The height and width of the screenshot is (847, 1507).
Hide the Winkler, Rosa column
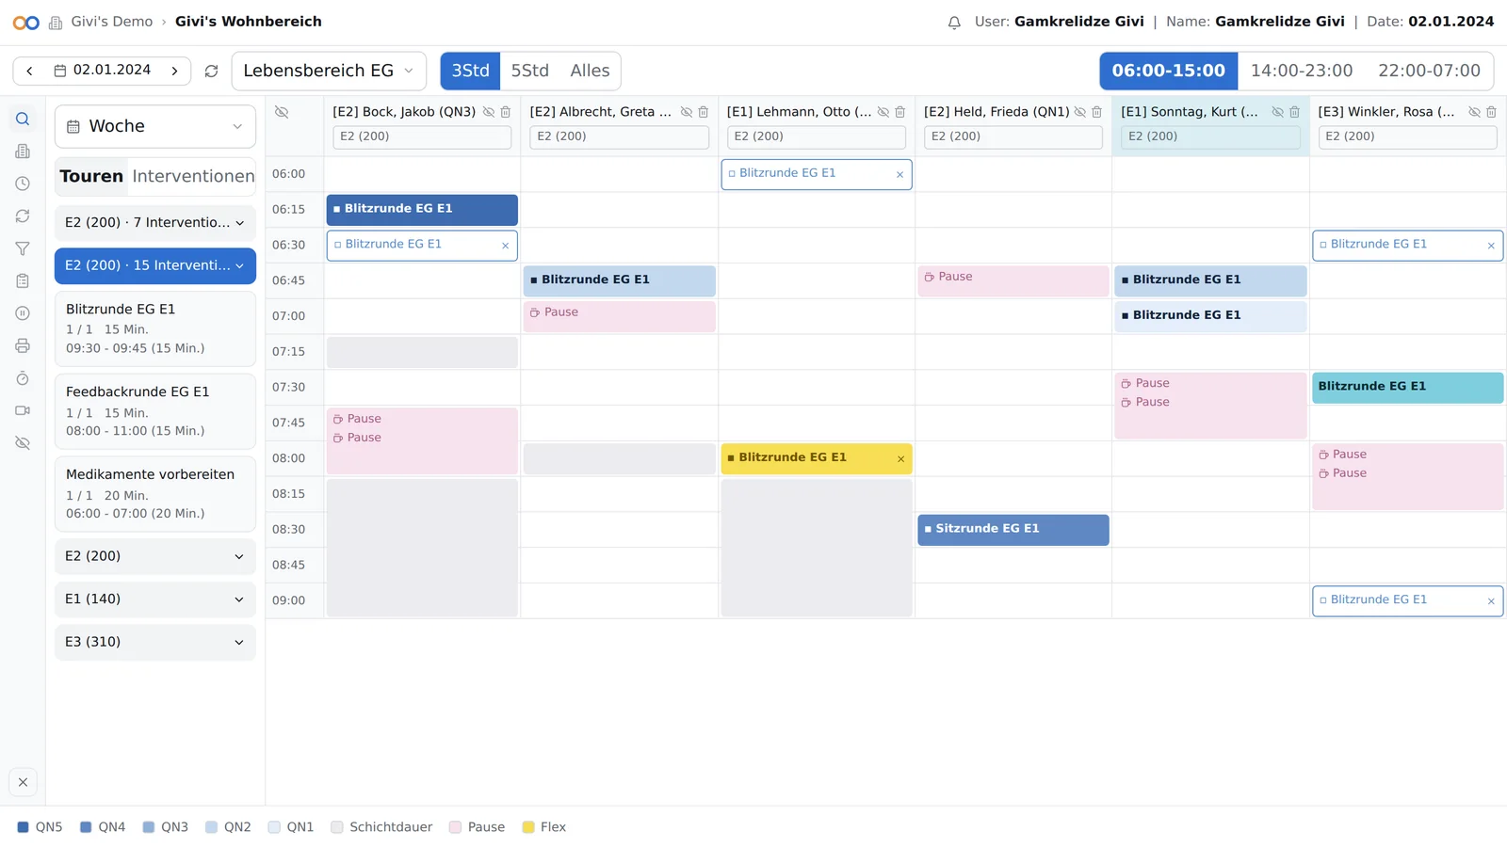point(1475,112)
